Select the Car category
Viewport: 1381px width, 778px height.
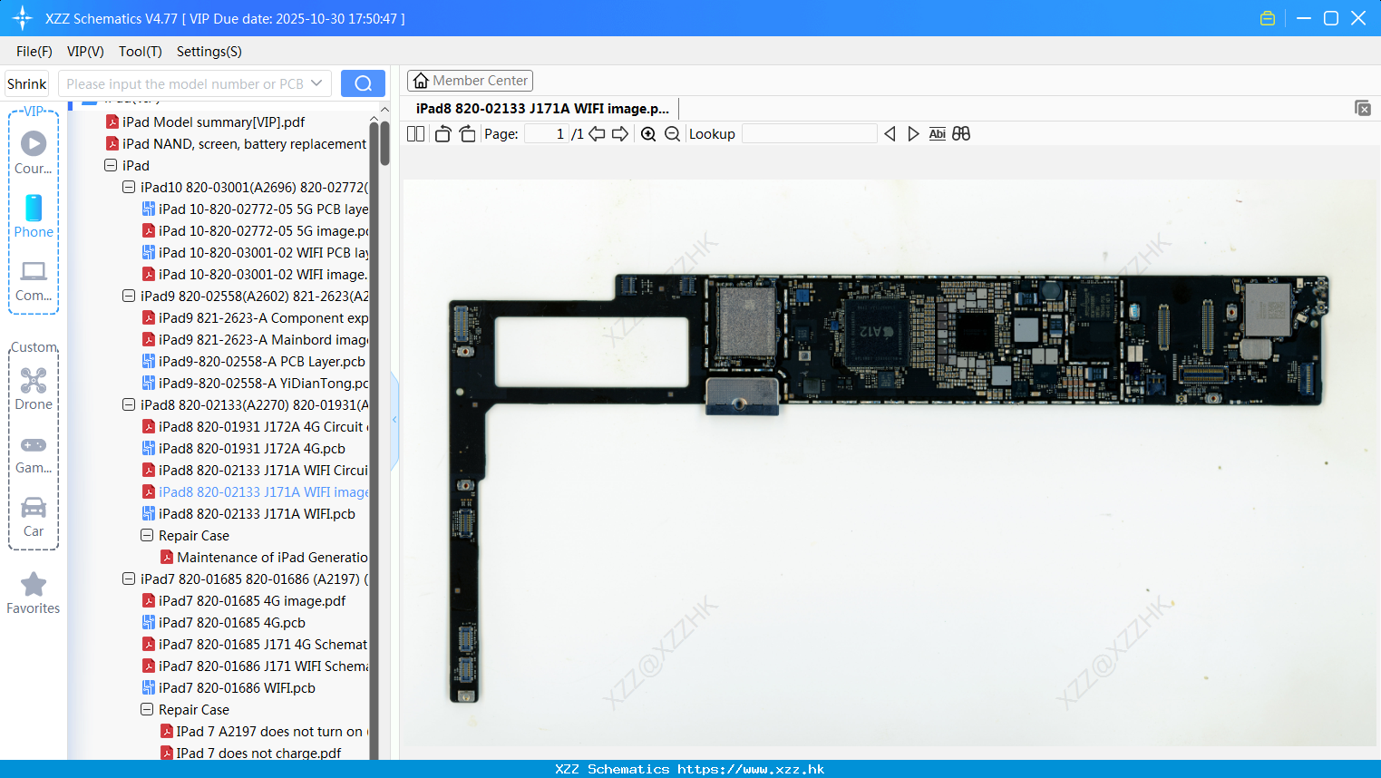click(x=34, y=517)
